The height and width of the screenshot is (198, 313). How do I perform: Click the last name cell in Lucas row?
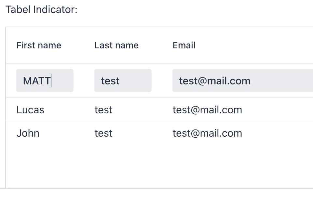(103, 110)
